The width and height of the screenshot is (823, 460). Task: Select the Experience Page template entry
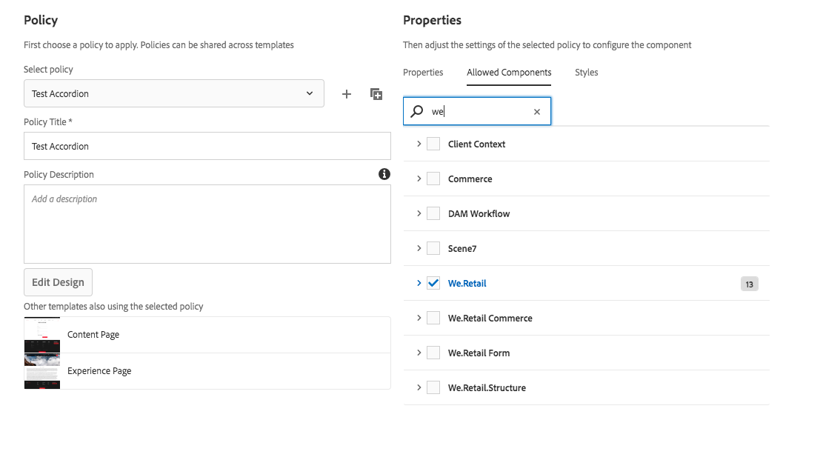tap(99, 370)
